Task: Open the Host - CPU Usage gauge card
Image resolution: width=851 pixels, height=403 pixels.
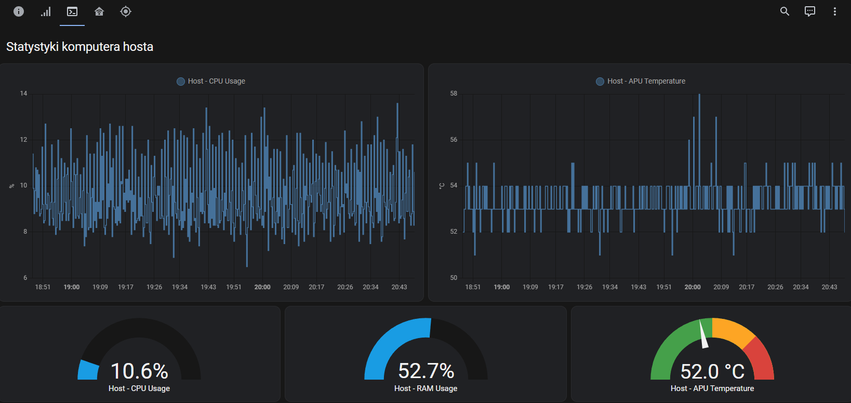Action: pos(140,354)
